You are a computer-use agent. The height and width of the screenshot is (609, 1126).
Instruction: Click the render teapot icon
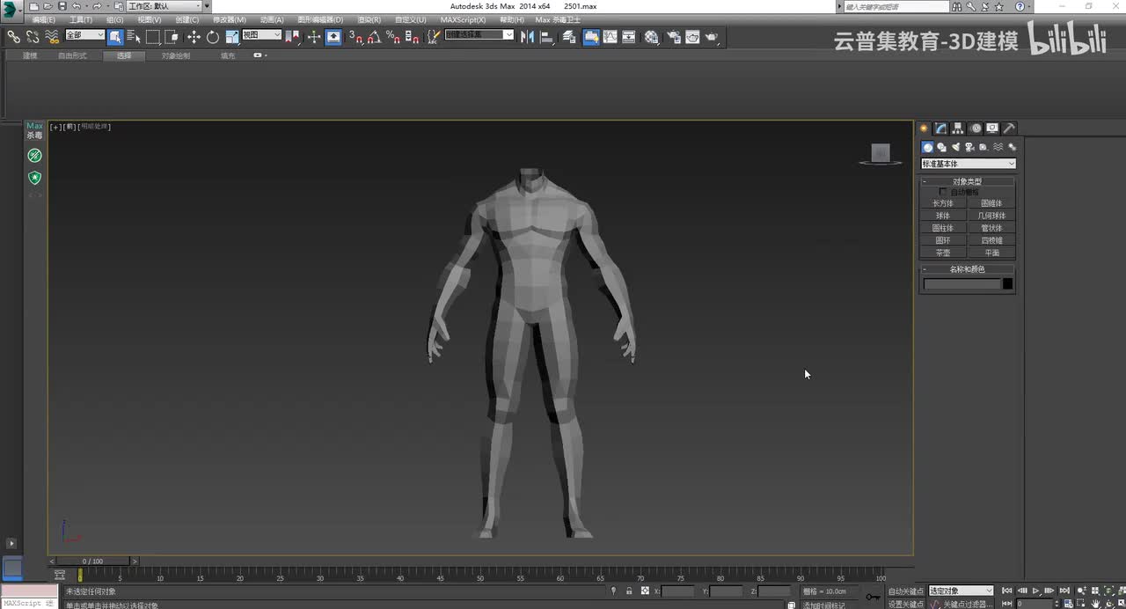711,37
